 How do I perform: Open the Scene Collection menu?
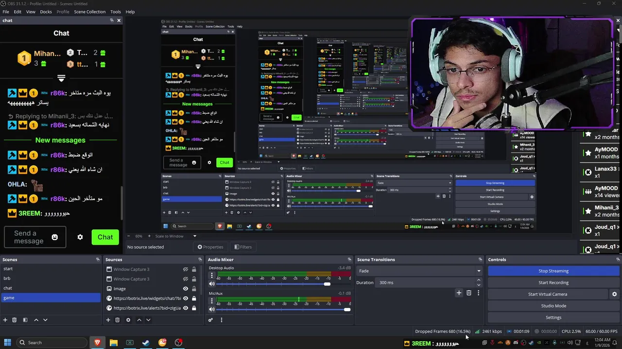tap(89, 12)
